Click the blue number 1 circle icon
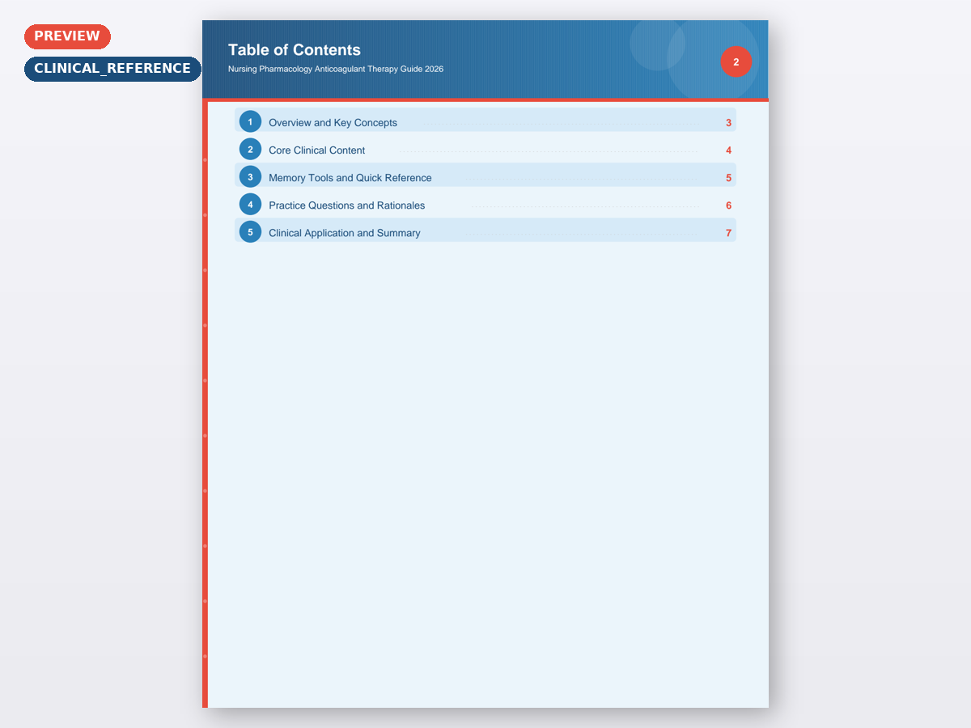The width and height of the screenshot is (971, 728). click(250, 122)
